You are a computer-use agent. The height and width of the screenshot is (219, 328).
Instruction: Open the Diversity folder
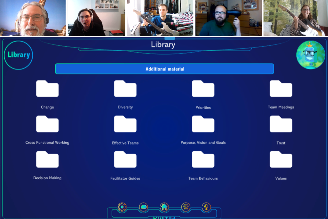pyautogui.click(x=125, y=89)
